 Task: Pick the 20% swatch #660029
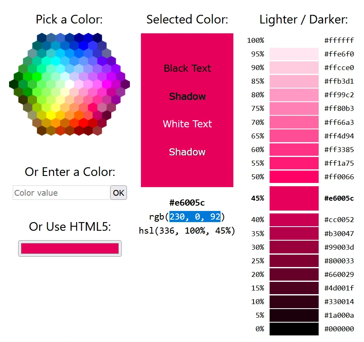coord(294,274)
